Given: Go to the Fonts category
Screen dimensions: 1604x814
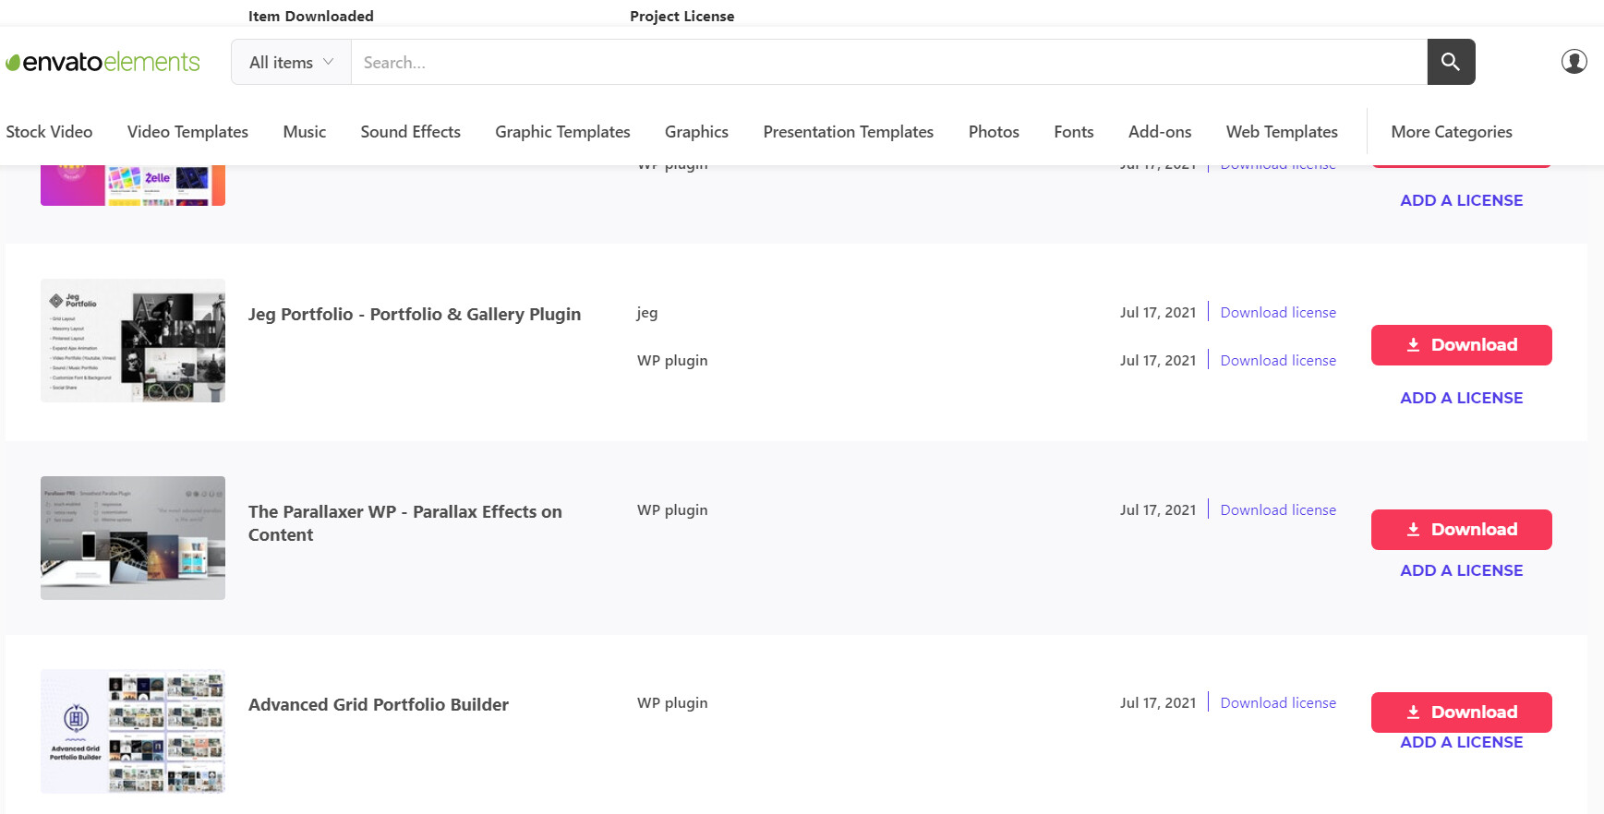Looking at the screenshot, I should pos(1073,132).
